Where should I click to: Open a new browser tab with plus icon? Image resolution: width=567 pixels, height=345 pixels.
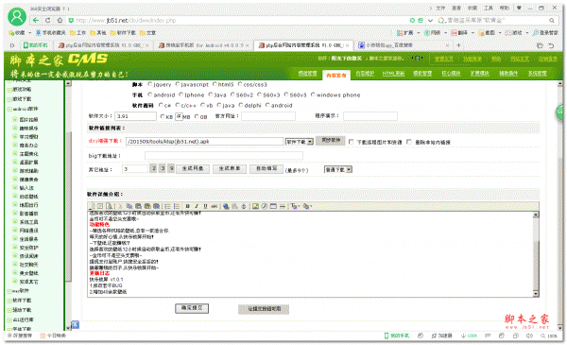point(458,45)
